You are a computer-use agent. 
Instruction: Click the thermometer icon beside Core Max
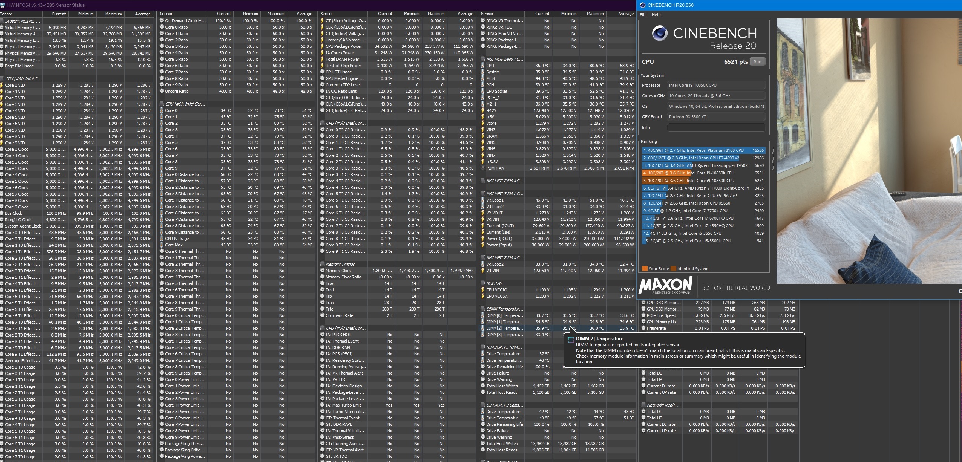click(x=162, y=245)
